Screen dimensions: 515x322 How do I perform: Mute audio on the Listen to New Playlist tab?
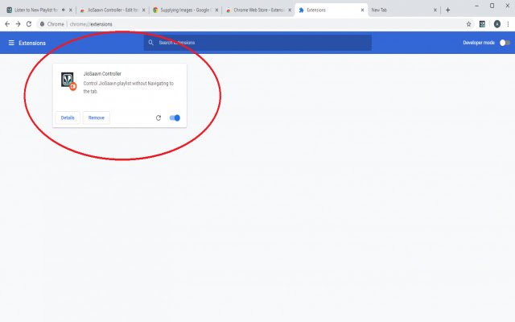point(64,10)
